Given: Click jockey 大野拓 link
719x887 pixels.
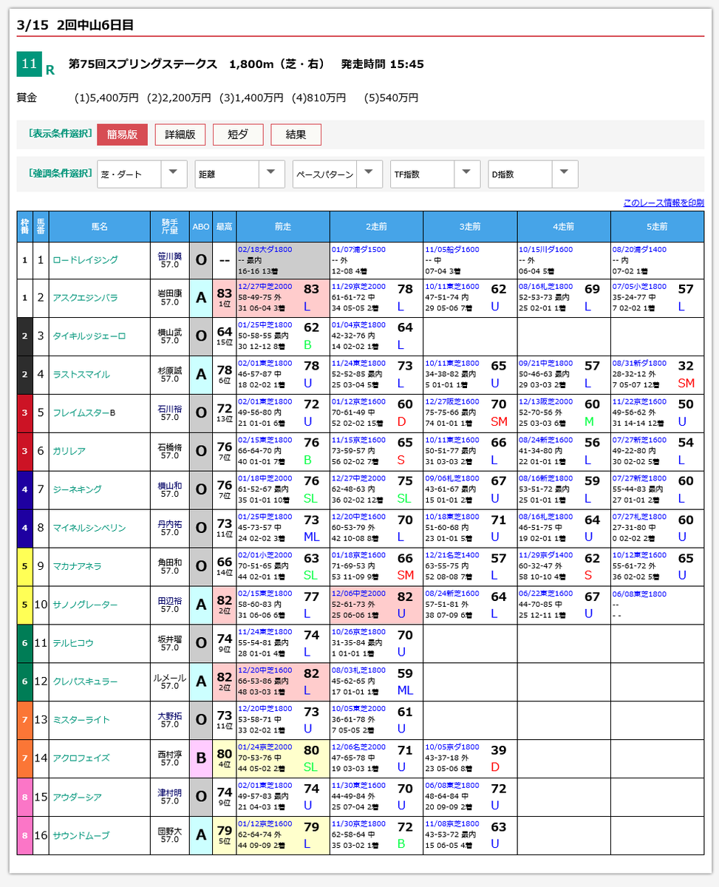Looking at the screenshot, I should pos(170,717).
